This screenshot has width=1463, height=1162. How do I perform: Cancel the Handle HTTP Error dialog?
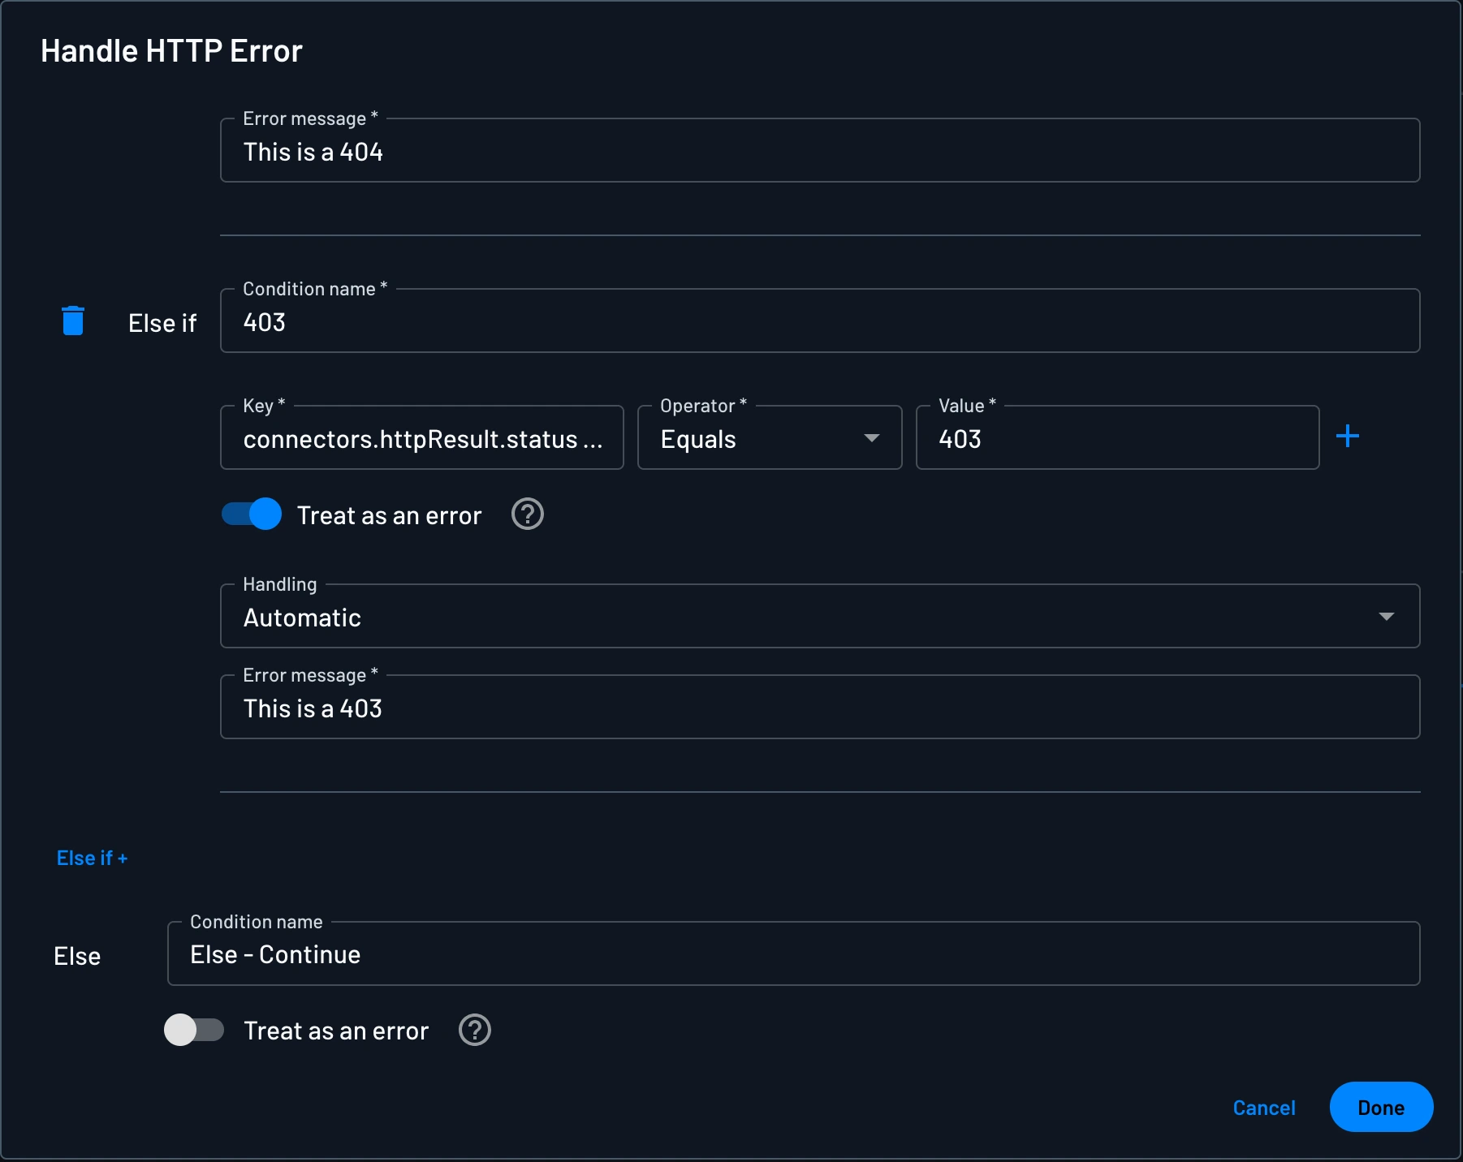(x=1263, y=1108)
